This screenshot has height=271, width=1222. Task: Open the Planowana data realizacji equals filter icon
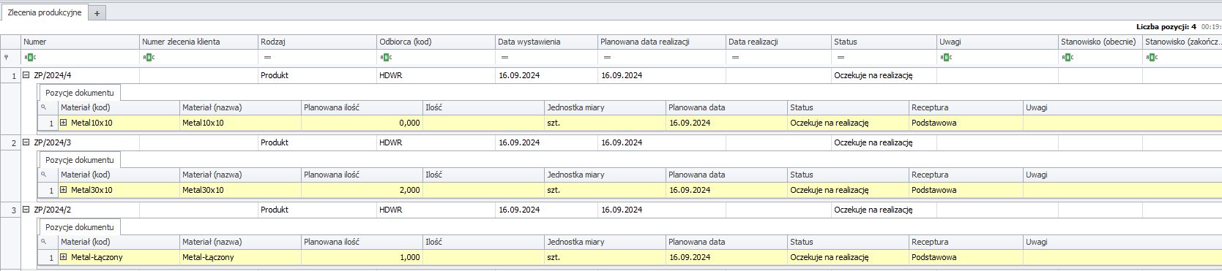click(607, 57)
